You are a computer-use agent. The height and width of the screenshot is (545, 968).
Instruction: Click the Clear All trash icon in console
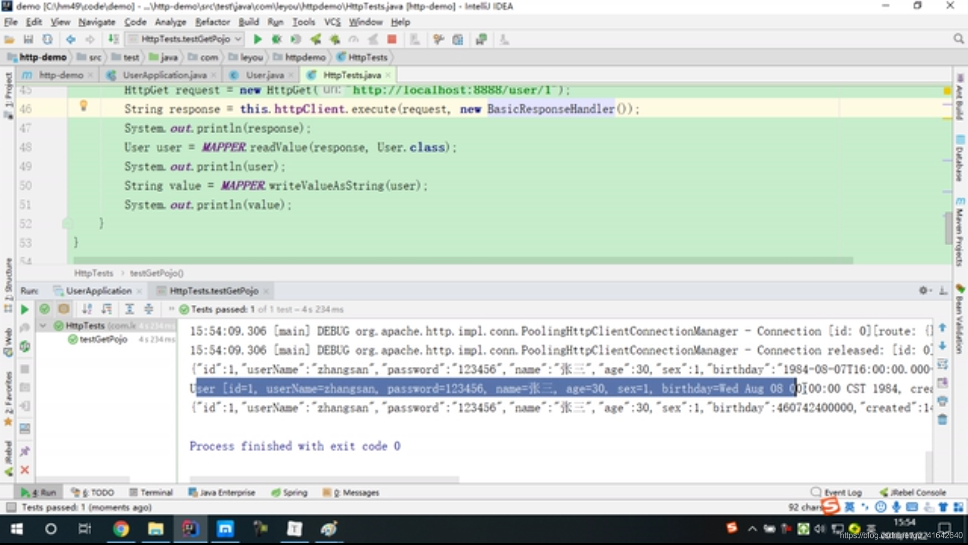(942, 419)
